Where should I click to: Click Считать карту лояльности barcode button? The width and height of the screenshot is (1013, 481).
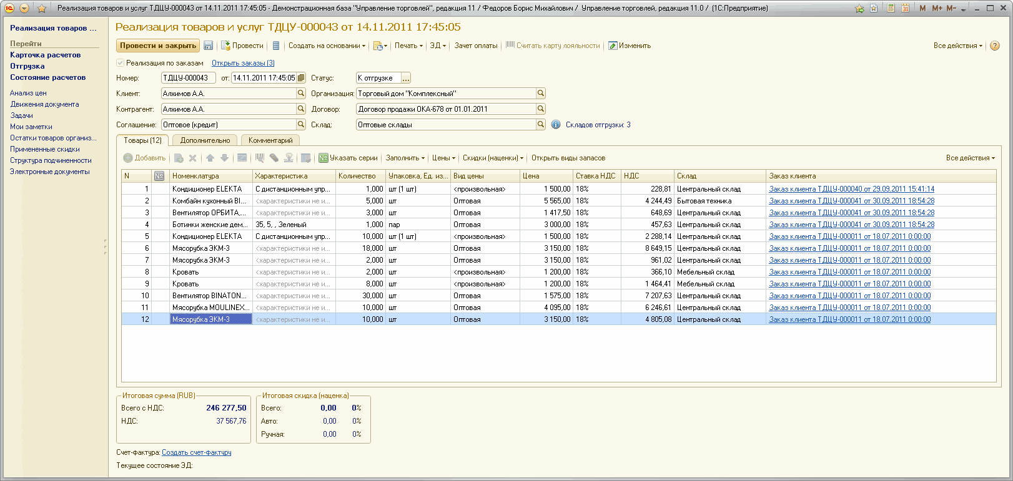553,46
